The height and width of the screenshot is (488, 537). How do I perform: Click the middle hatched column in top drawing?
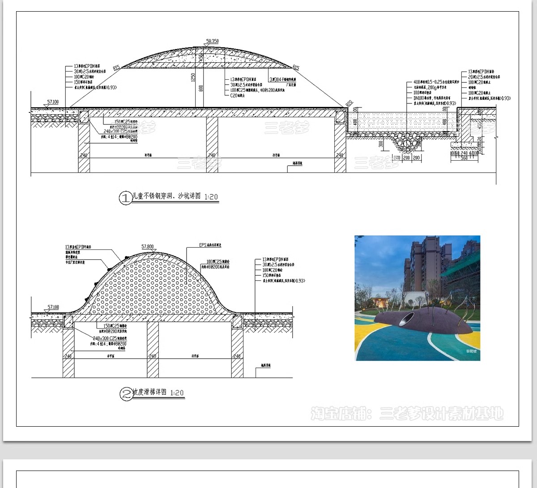212,144
